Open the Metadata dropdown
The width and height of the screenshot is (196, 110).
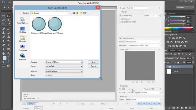pos(144,46)
